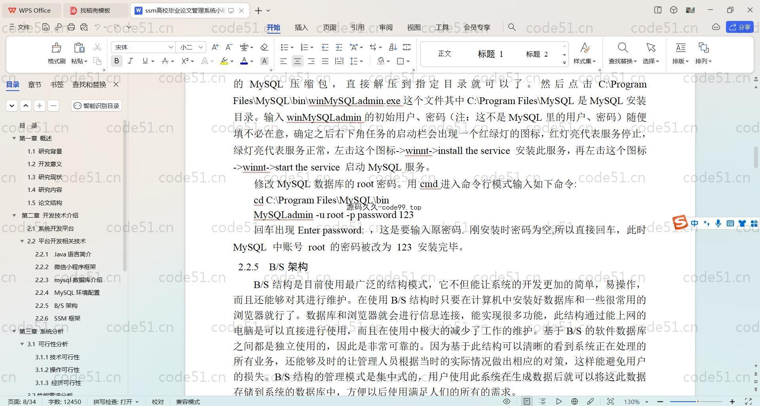Open the 审阅 ribbon tab
760x406 pixels.
pyautogui.click(x=386, y=27)
